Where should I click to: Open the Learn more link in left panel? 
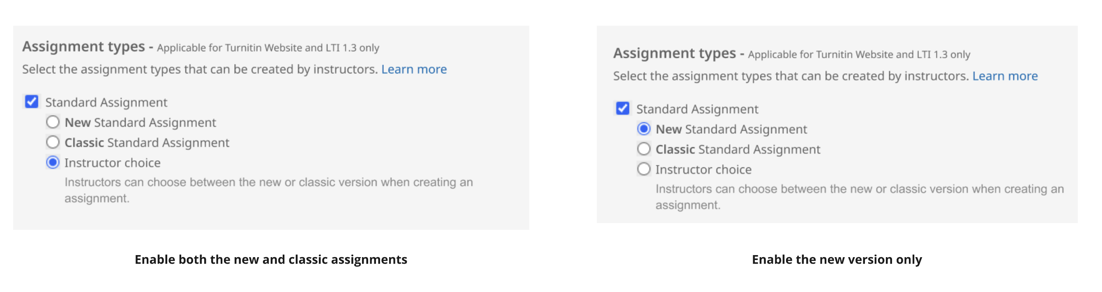point(414,69)
